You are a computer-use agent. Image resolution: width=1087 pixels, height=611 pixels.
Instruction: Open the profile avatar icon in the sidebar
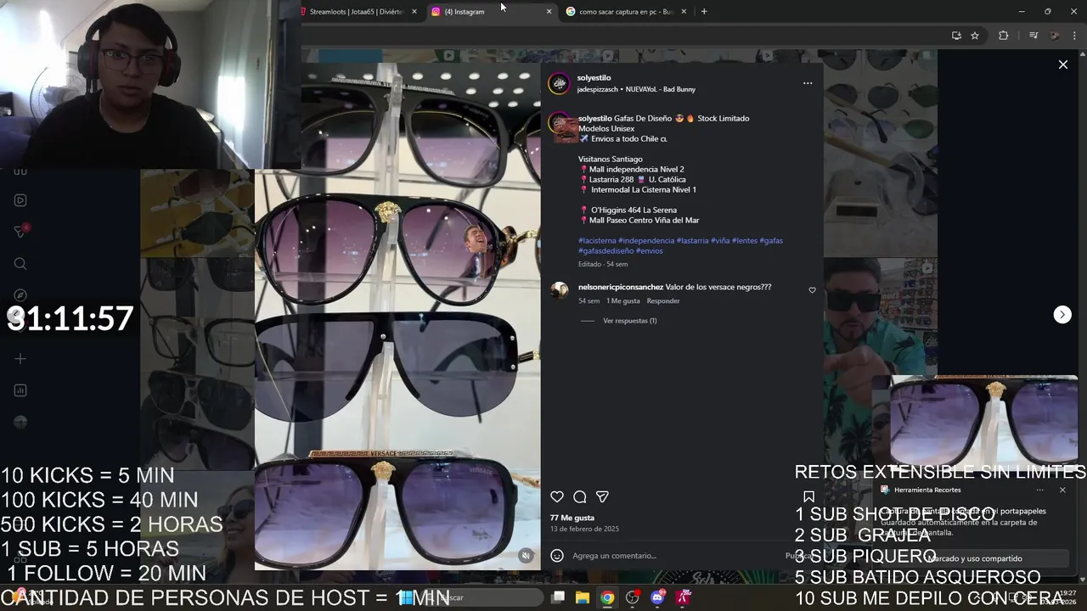pos(20,422)
